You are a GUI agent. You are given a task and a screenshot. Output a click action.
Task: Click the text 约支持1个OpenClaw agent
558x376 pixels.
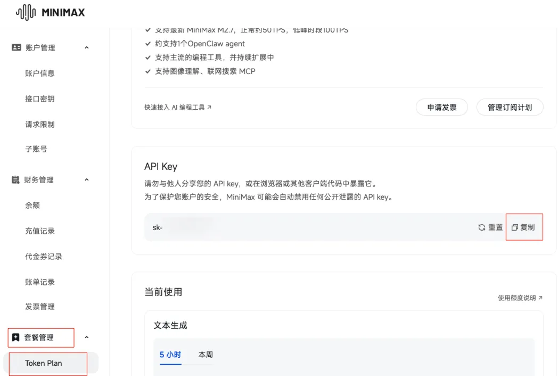(x=200, y=44)
